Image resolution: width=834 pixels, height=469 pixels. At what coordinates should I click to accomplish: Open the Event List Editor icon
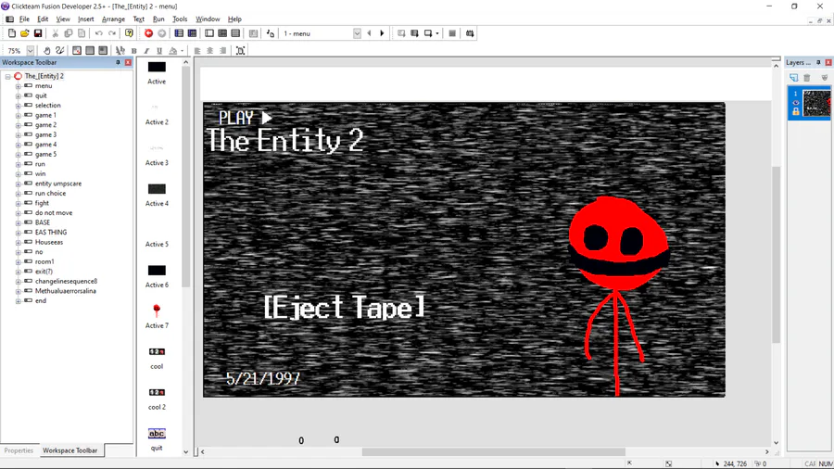tap(235, 33)
